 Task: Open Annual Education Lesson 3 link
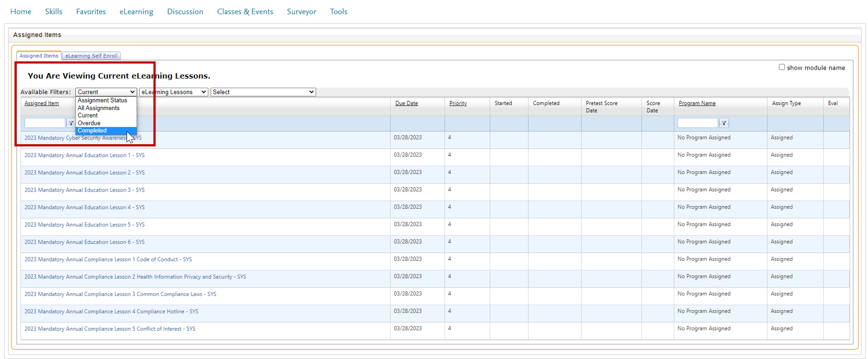tap(85, 190)
